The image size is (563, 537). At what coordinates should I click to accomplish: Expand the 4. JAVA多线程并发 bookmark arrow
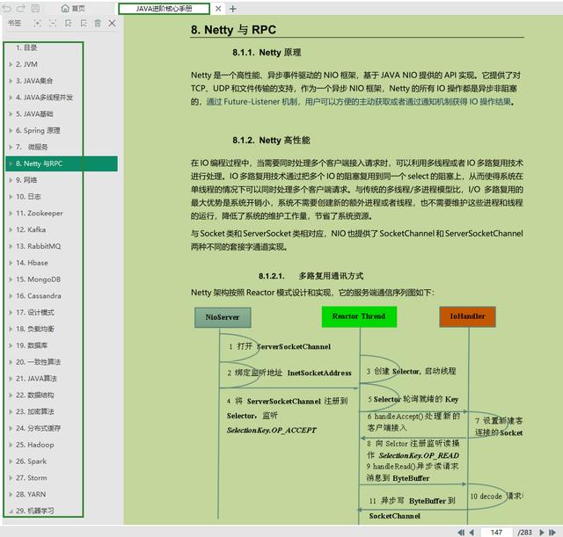11,98
